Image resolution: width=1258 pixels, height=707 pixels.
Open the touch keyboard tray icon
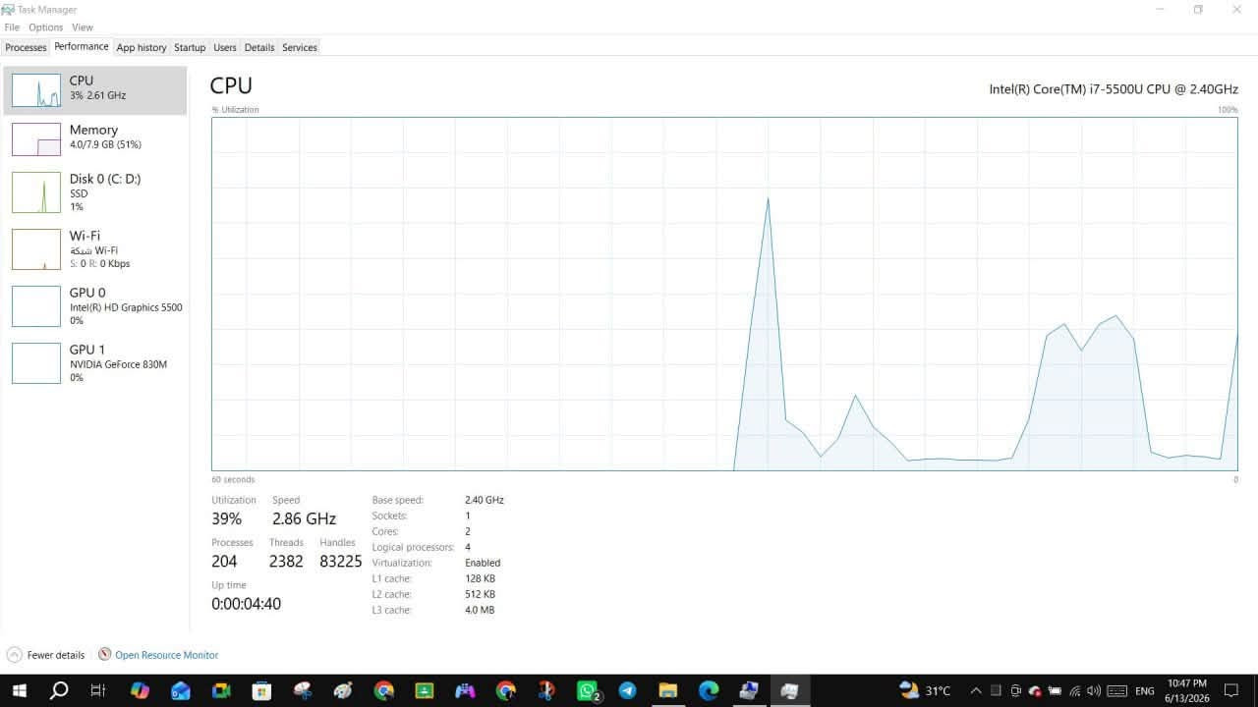point(1116,690)
